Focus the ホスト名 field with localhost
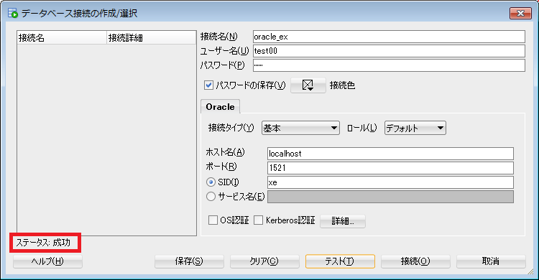The height and width of the screenshot is (280, 539). pos(390,154)
